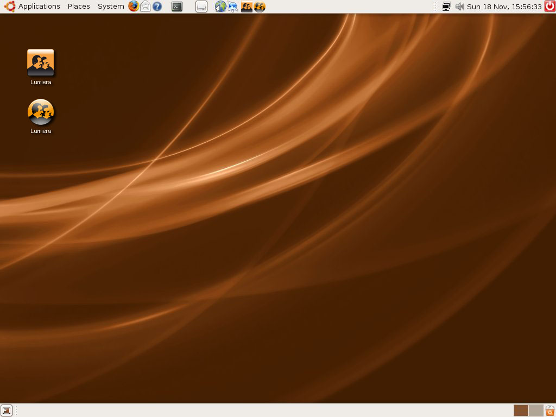Select the first workspace in switcher

521,410
